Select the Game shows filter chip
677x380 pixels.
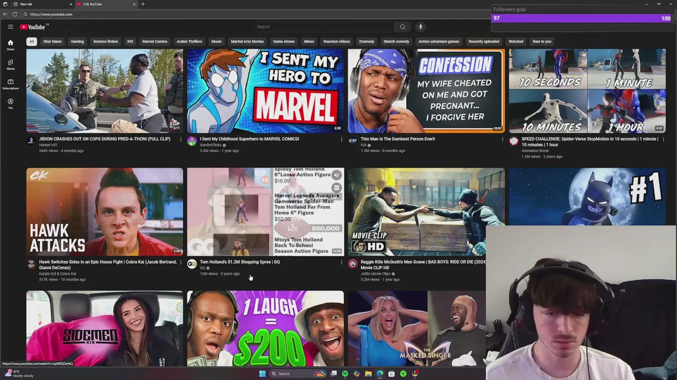click(283, 42)
